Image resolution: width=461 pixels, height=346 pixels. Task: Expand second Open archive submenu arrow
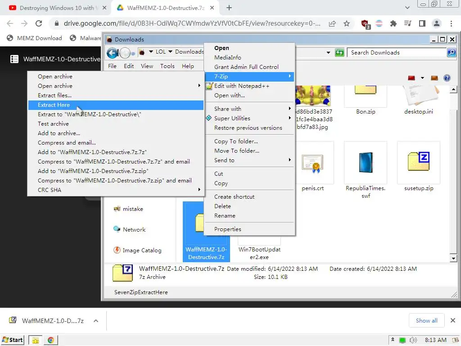point(199,86)
